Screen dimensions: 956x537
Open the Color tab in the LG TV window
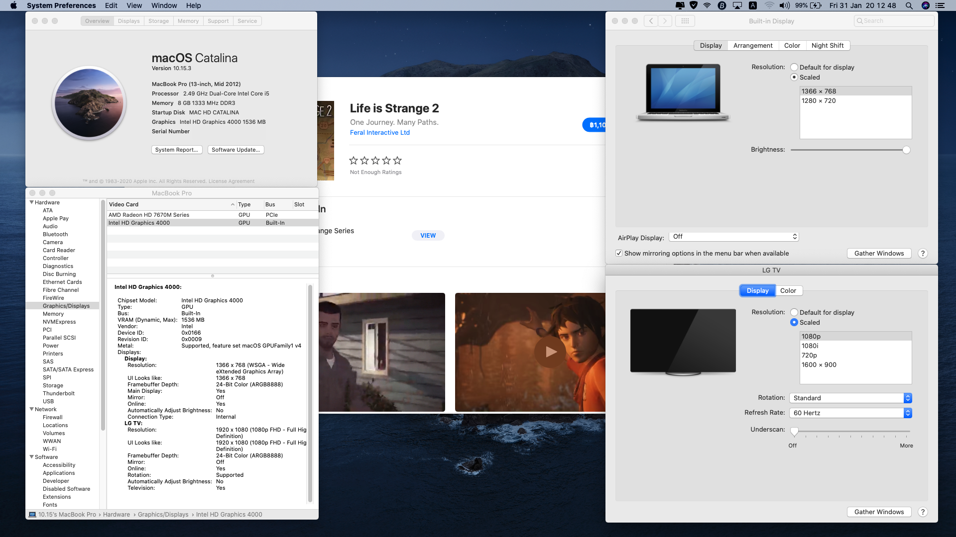(788, 291)
